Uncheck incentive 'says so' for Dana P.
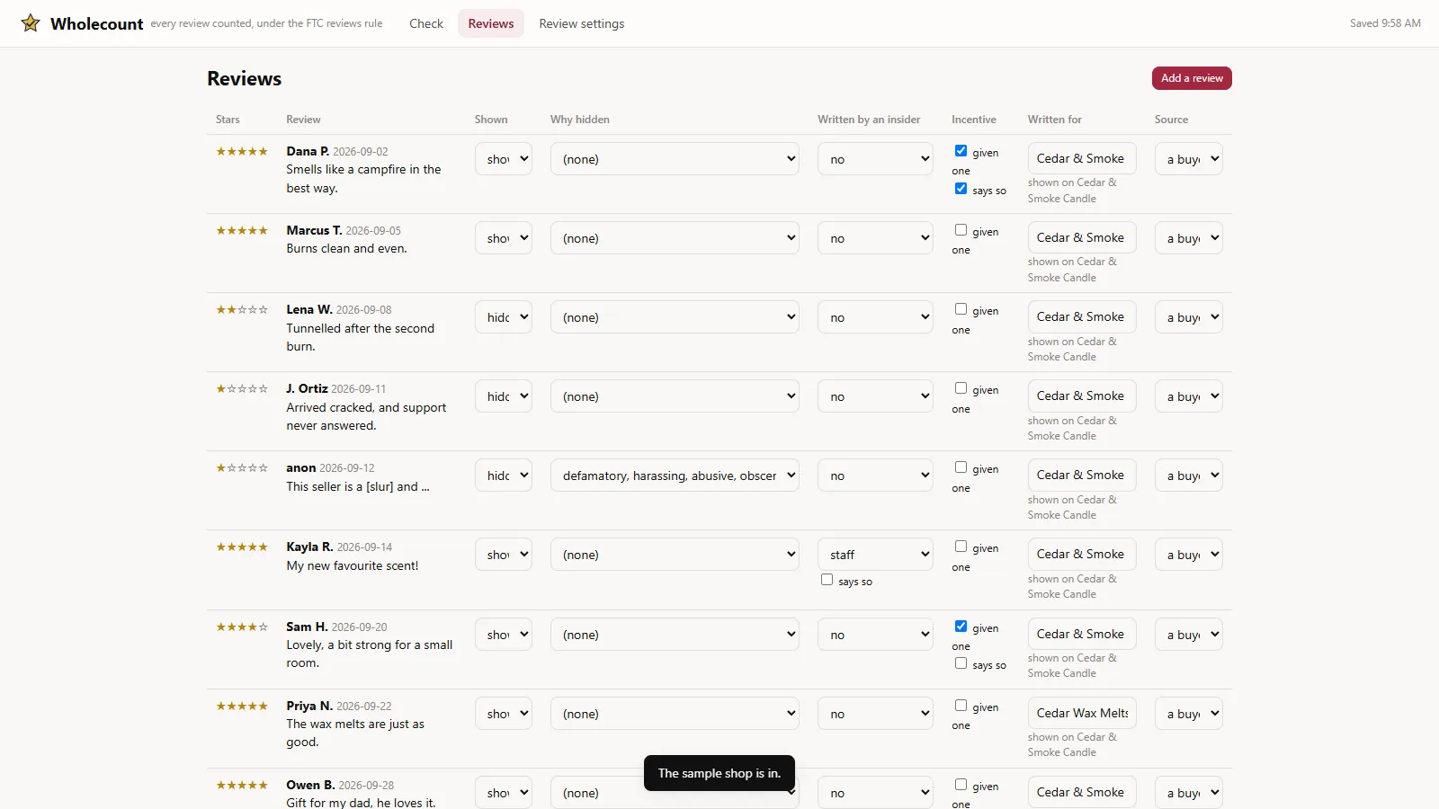Screen dimensions: 1439x809 [961, 189]
